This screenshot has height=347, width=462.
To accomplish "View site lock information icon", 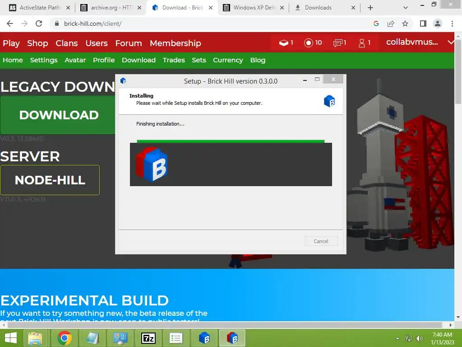I will click(57, 23).
